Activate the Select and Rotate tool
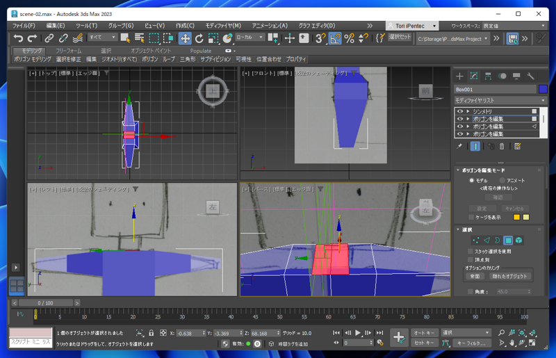 pyautogui.click(x=199, y=38)
